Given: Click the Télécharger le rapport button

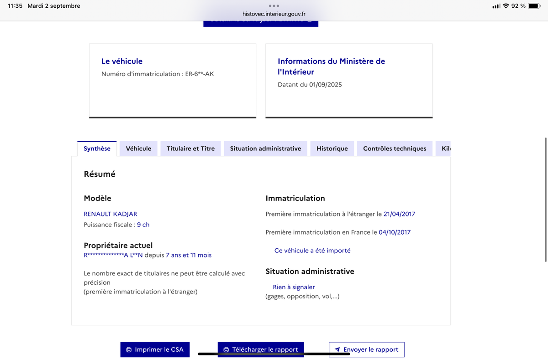Looking at the screenshot, I should (x=261, y=349).
